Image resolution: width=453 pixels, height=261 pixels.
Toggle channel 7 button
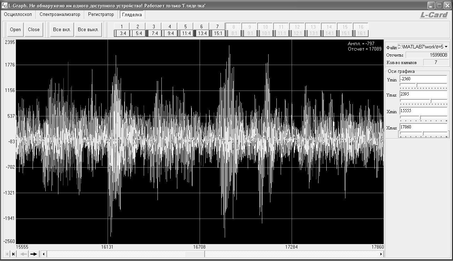click(x=218, y=27)
